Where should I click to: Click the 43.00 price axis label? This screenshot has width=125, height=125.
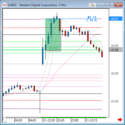point(115,46)
